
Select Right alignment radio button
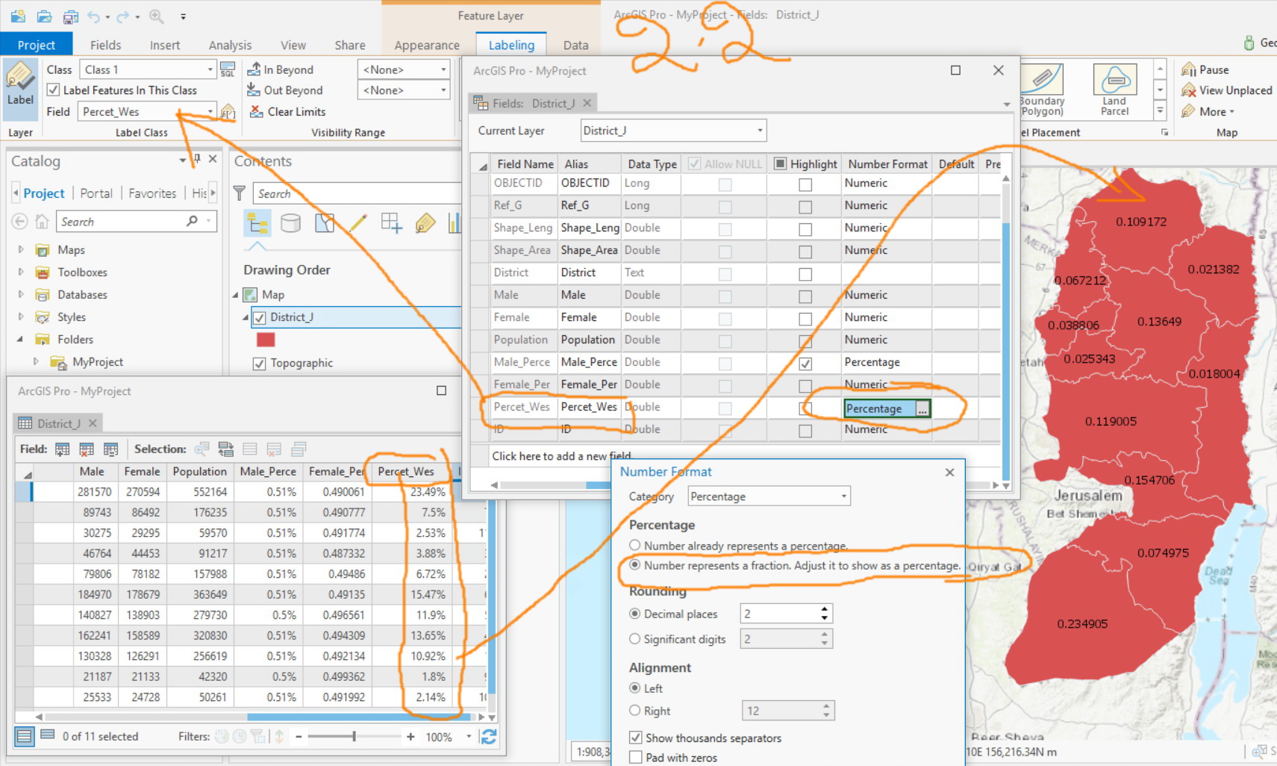tap(635, 711)
